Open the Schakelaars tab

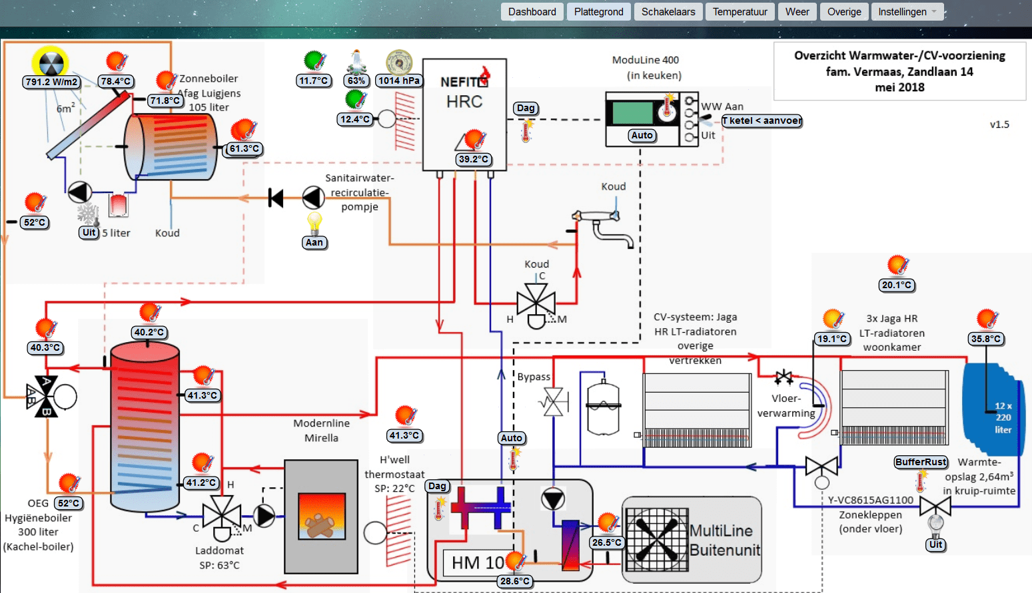pyautogui.click(x=668, y=12)
